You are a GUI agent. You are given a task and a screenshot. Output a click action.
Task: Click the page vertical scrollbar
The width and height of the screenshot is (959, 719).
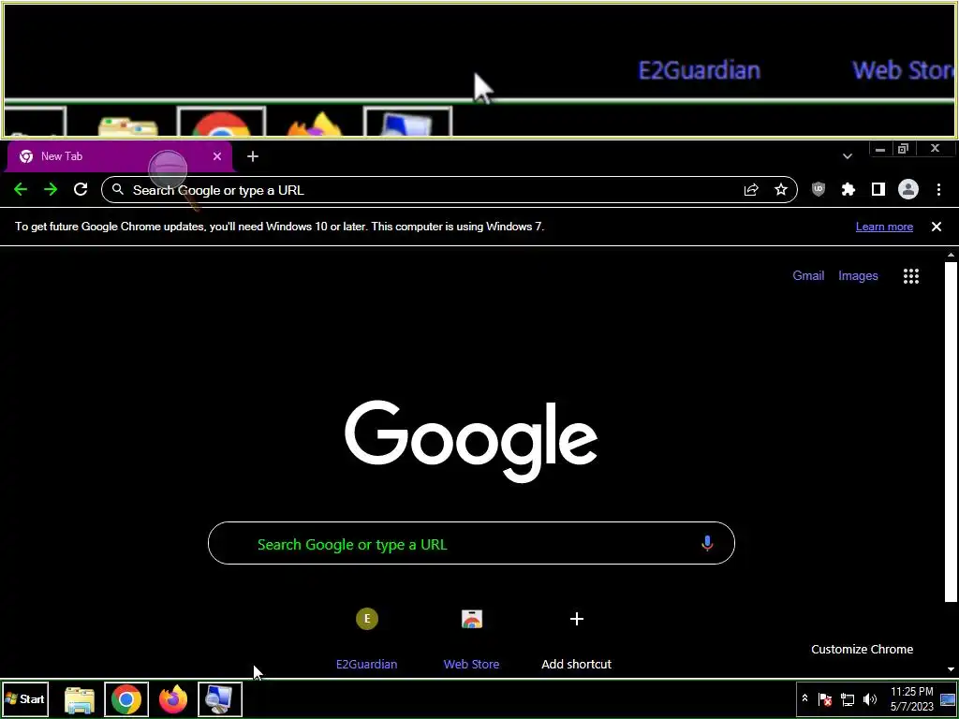pos(951,431)
